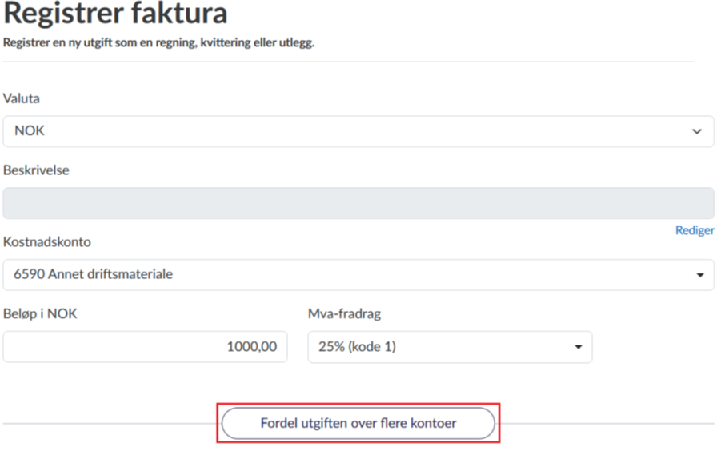The height and width of the screenshot is (451, 717).
Task: Select the 6590 Annet driftsmateriale text
Action: click(x=94, y=275)
